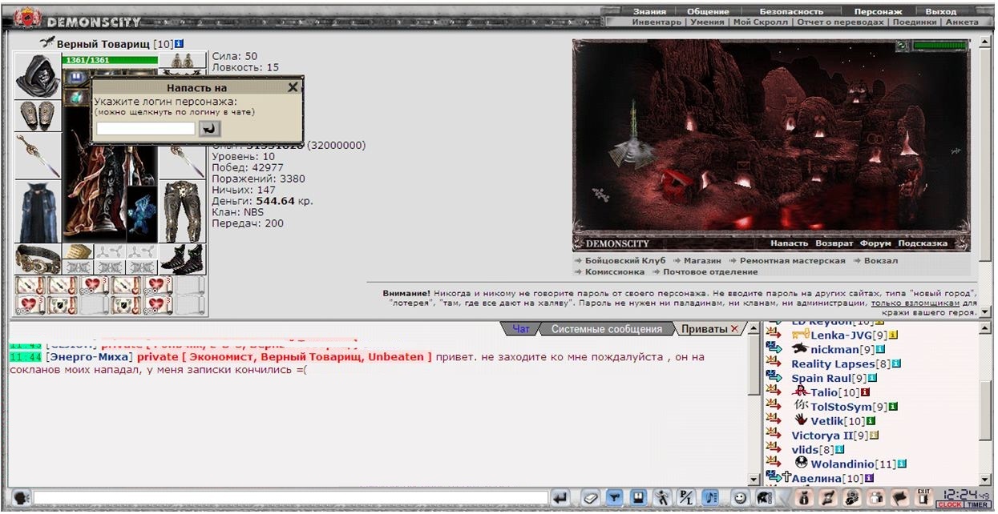
Task: Click the hooded helmet equipment slot
Action: point(38,76)
